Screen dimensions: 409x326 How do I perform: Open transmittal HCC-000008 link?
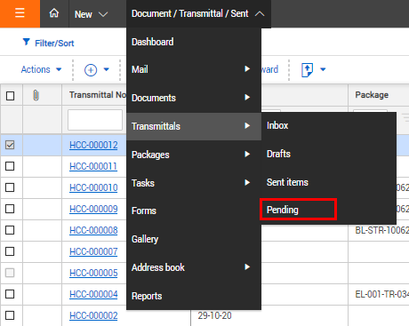93,230
